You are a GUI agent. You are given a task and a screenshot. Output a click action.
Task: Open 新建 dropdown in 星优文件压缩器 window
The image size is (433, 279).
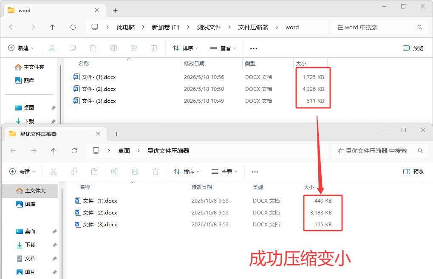[x=23, y=172]
